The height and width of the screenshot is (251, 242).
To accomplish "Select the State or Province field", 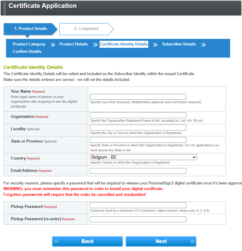I will (138, 140).
